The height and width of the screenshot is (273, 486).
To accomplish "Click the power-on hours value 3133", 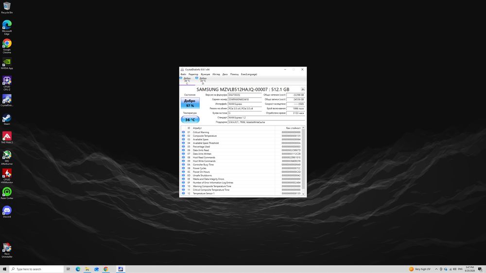I will tap(295, 113).
